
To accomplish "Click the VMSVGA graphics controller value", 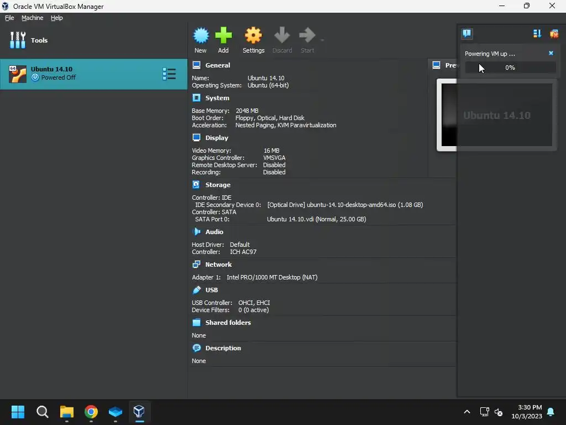I will (274, 158).
